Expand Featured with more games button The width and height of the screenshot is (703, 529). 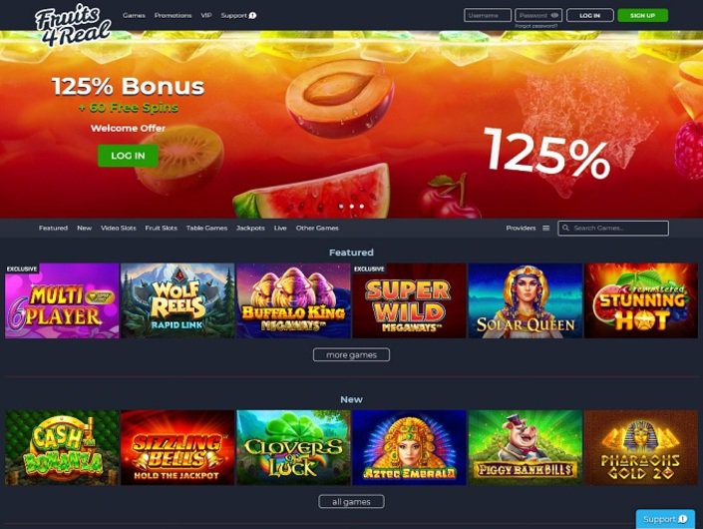pyautogui.click(x=351, y=355)
